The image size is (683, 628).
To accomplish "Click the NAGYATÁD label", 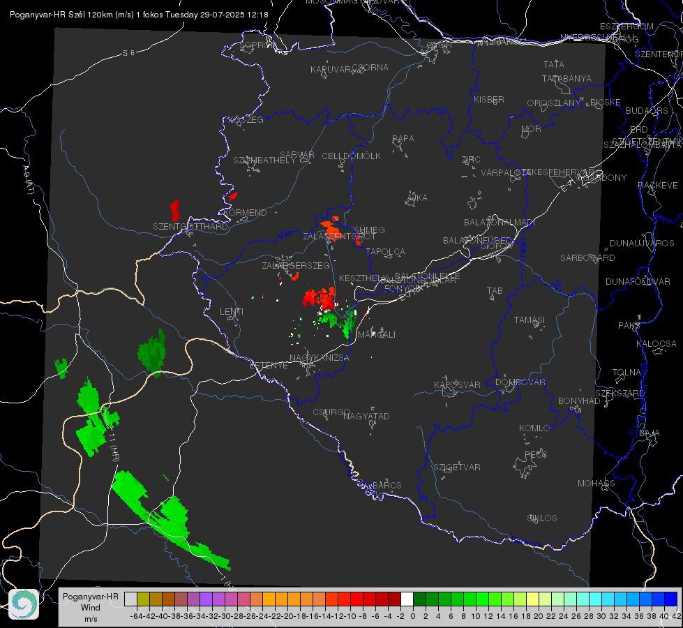I will [x=366, y=416].
